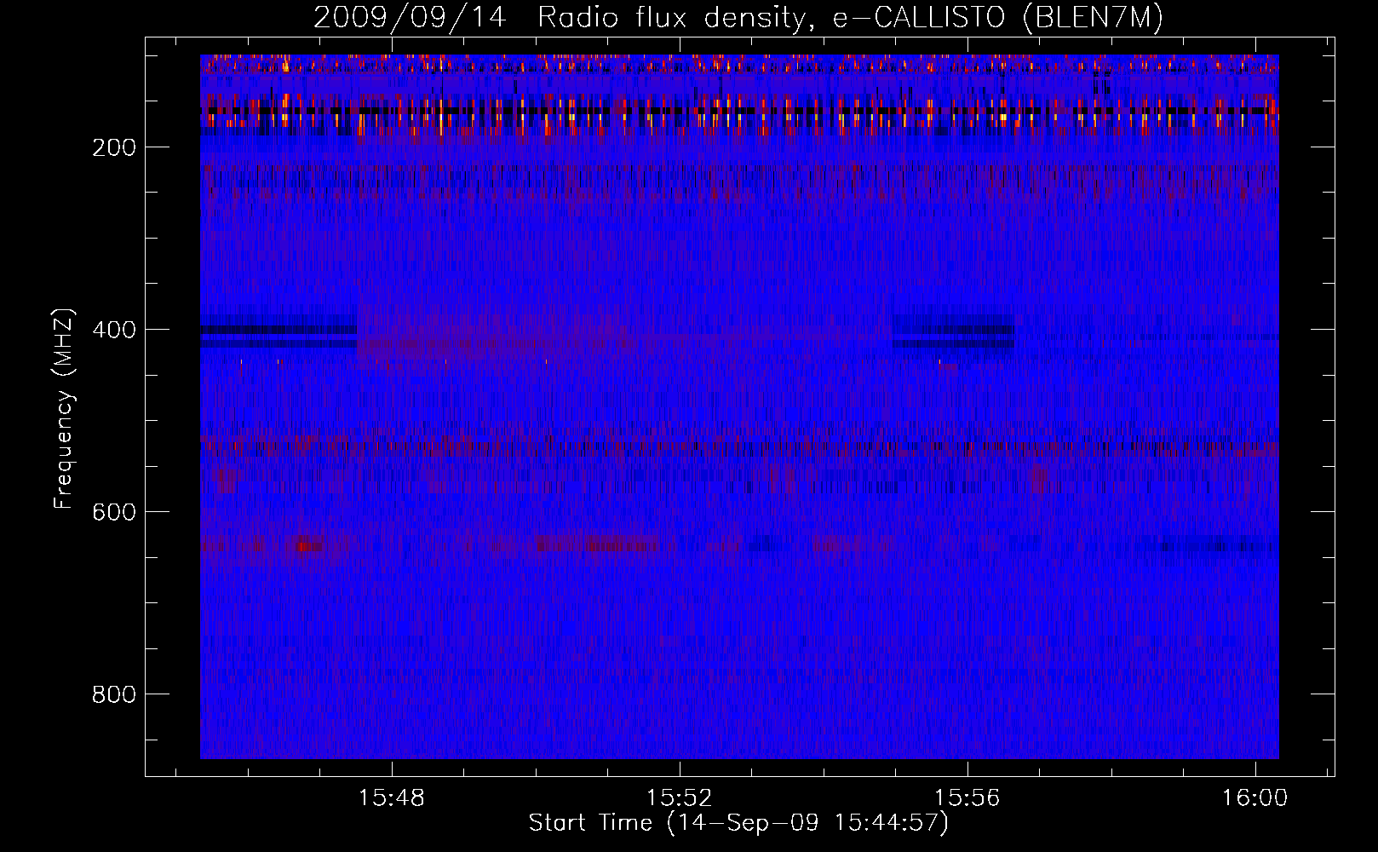Click the '15:56' time tick label
This screenshot has width=1378, height=852.
tap(967, 798)
